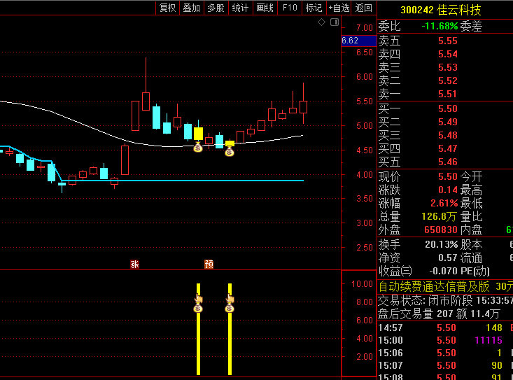Click left hand pointer icon in indicator pane
This screenshot has height=380, width=513.
pyautogui.click(x=199, y=299)
